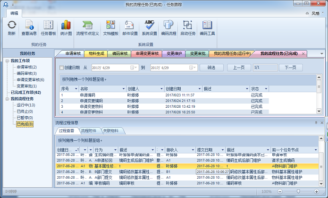Enable the 创建日期 filter checkbox
328x198 pixels.
pos(61,68)
